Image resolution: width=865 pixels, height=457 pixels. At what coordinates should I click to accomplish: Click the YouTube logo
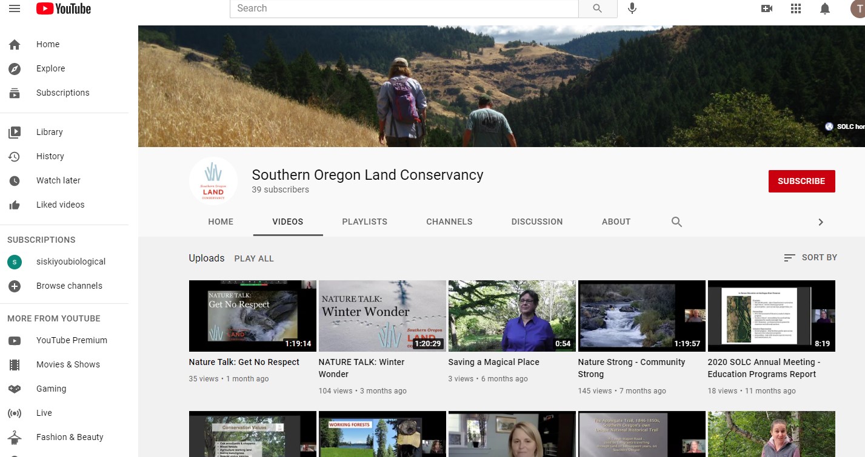(63, 8)
